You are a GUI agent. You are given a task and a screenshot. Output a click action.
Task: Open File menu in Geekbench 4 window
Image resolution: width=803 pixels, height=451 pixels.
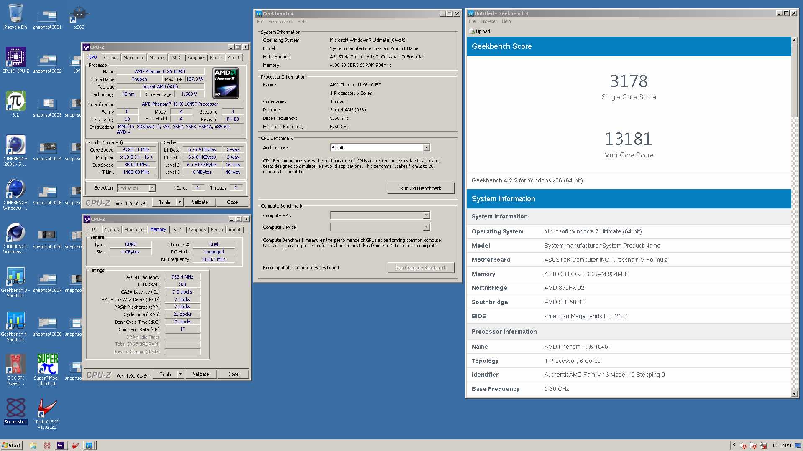coord(260,22)
